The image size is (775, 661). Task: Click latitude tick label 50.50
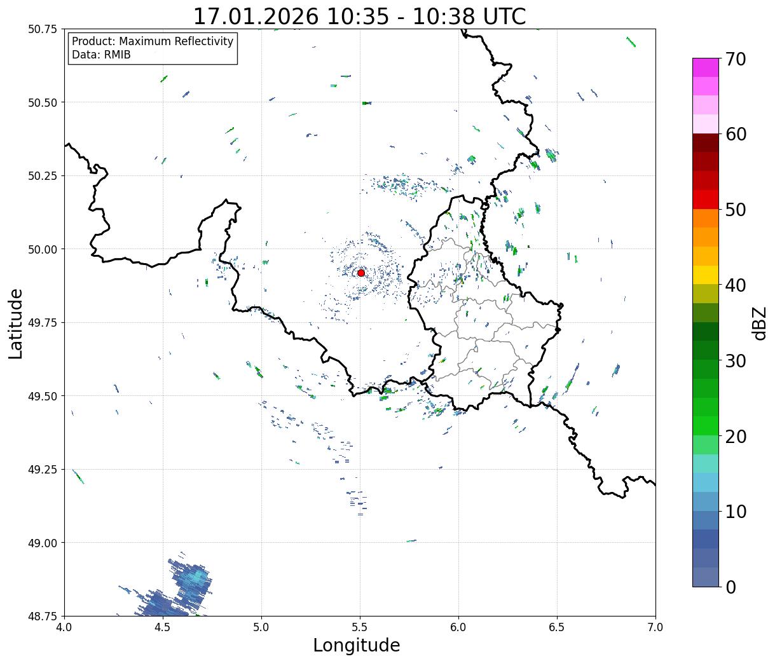coord(43,102)
